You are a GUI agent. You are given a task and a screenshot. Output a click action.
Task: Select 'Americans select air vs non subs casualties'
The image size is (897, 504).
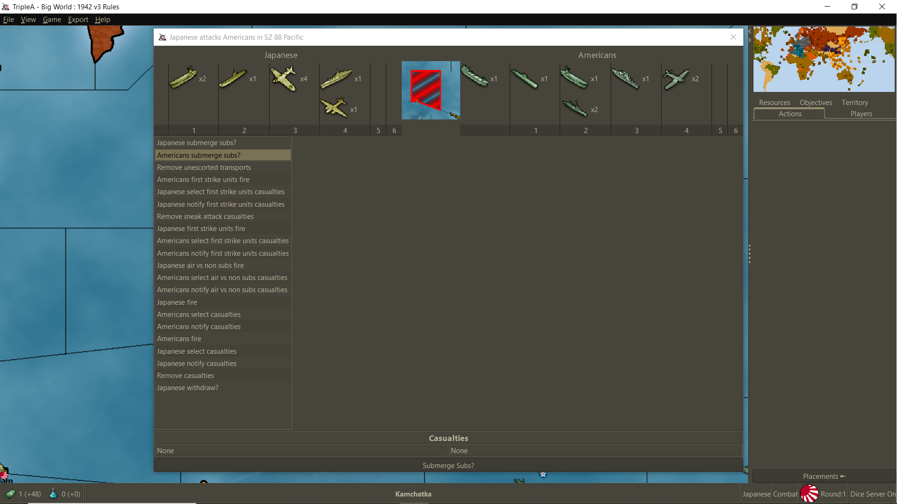pyautogui.click(x=223, y=278)
